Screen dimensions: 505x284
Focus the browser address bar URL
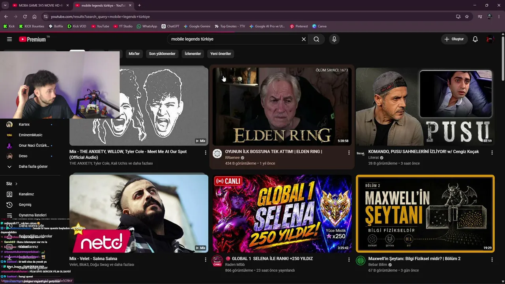[x=100, y=17]
